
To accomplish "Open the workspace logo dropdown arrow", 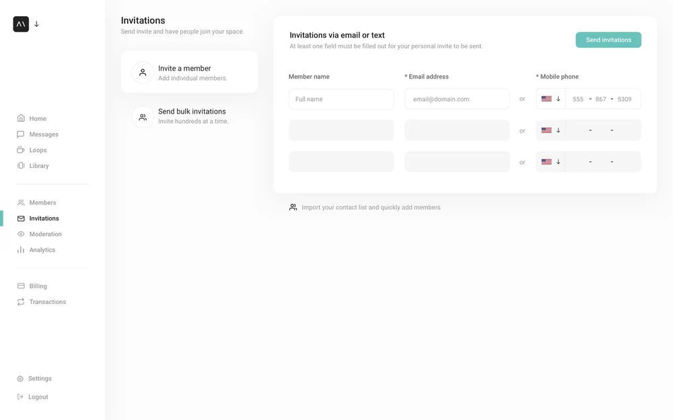I will tap(36, 24).
